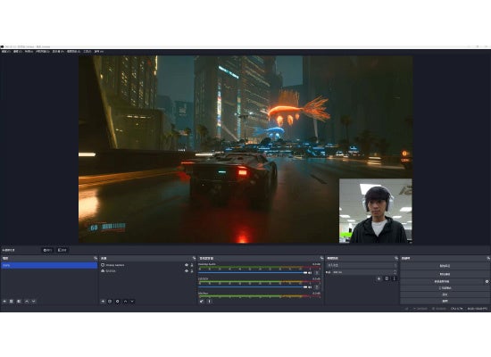
Task: Click Start Streaming in Controls
Action: 445,266
